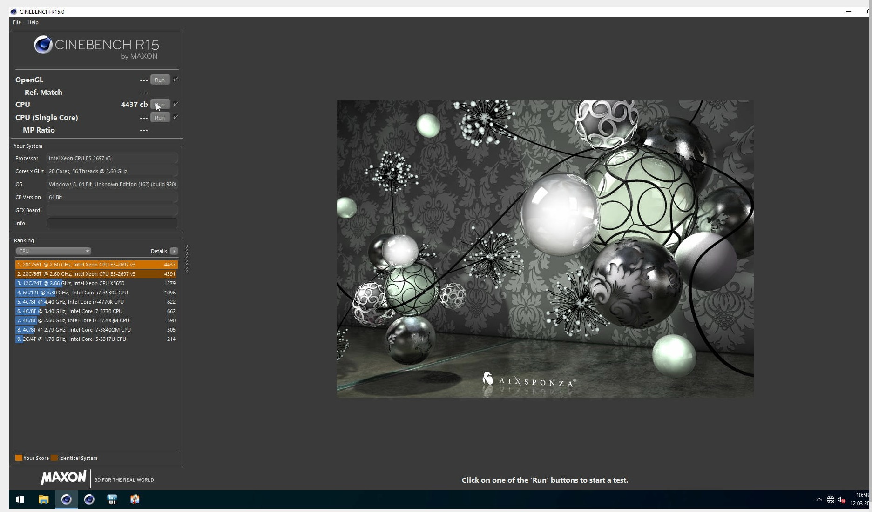872x512 pixels.
Task: Open File Explorer from the taskbar
Action: (x=44, y=499)
